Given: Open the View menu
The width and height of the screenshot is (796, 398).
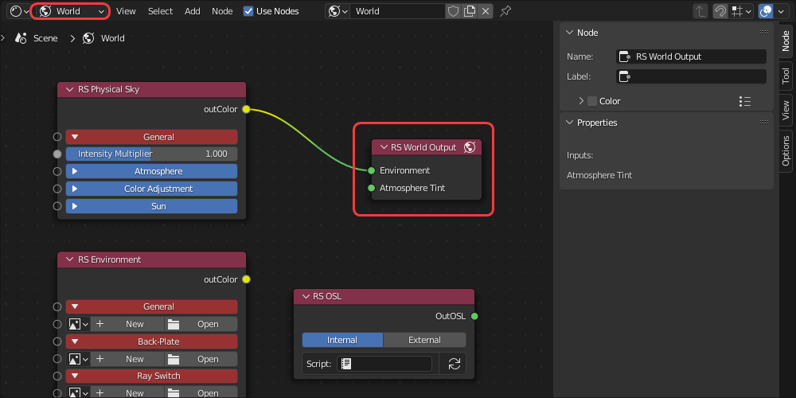Looking at the screenshot, I should click(126, 11).
